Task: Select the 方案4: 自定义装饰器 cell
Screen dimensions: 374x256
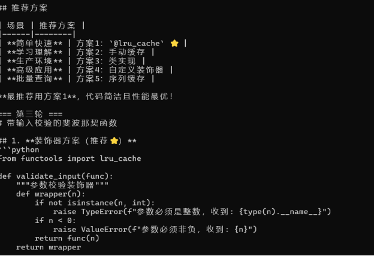Action: click(x=119, y=69)
